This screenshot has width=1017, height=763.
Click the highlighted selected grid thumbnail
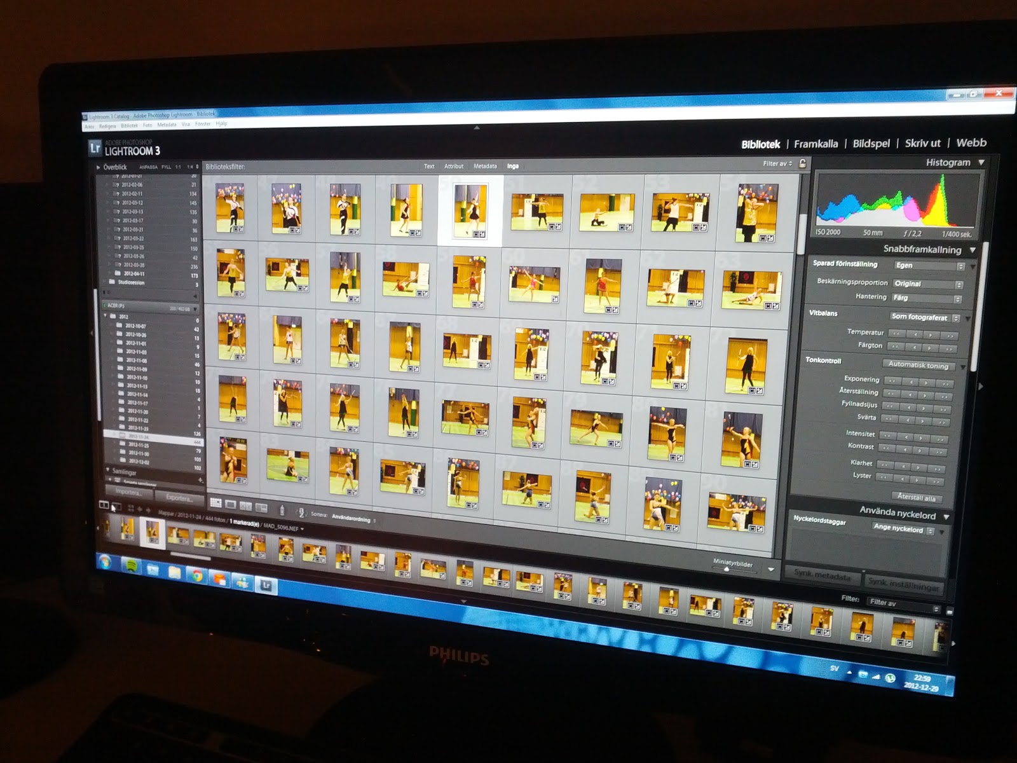pos(470,211)
